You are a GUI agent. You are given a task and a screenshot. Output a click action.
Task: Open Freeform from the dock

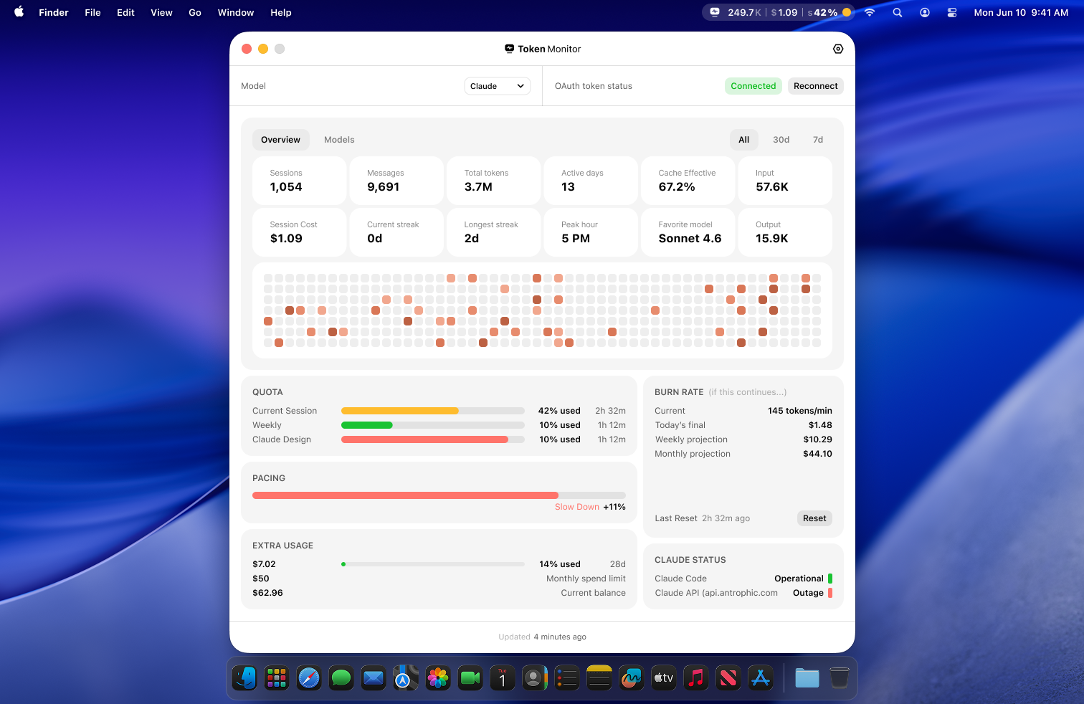tap(632, 677)
